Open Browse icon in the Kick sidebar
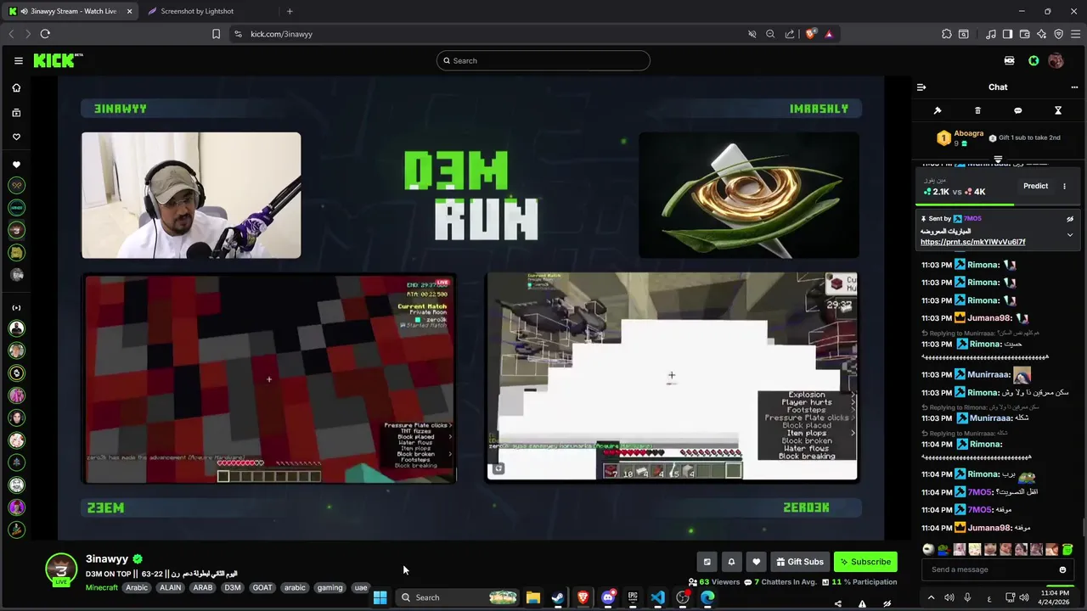Image resolution: width=1087 pixels, height=611 pixels. 16,112
